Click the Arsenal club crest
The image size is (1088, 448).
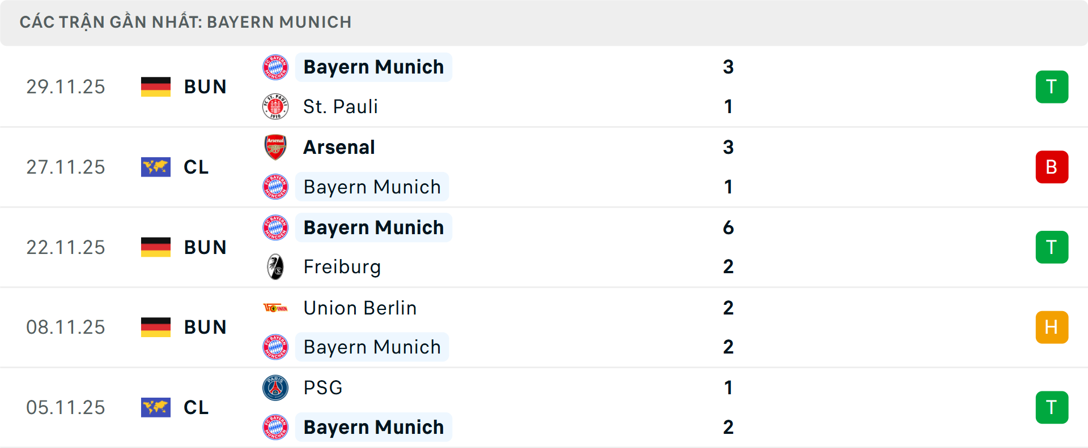[276, 147]
